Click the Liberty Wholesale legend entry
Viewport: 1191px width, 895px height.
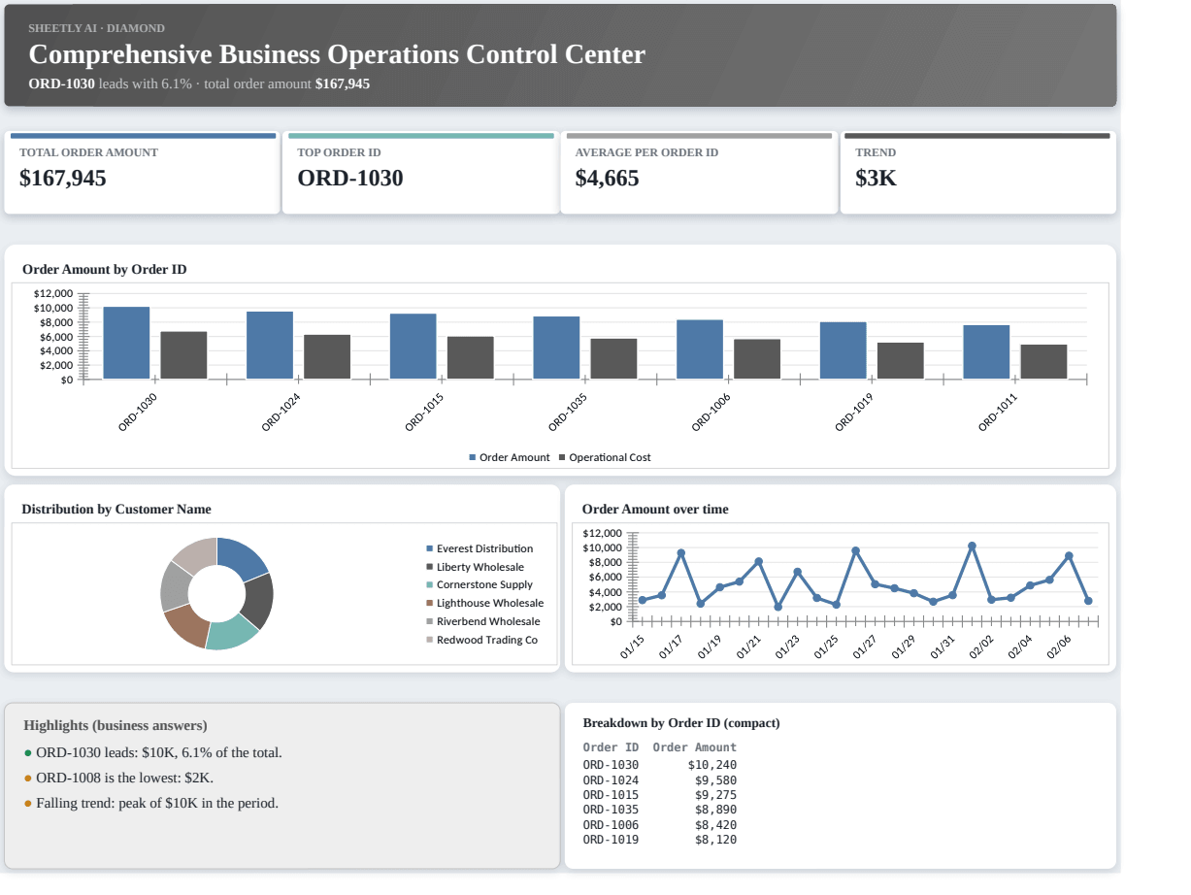coord(475,567)
